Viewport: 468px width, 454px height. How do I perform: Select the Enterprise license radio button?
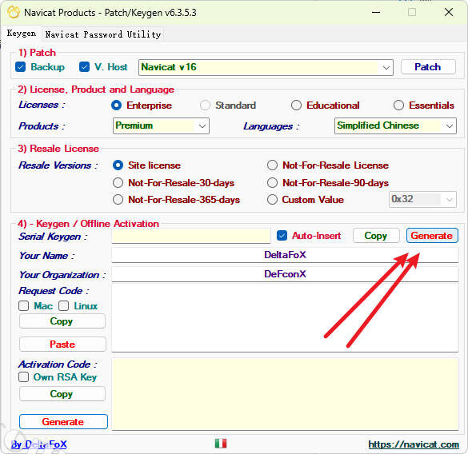tap(117, 106)
